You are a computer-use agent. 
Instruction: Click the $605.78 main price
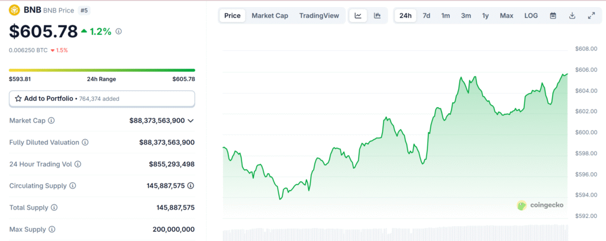tap(43, 31)
